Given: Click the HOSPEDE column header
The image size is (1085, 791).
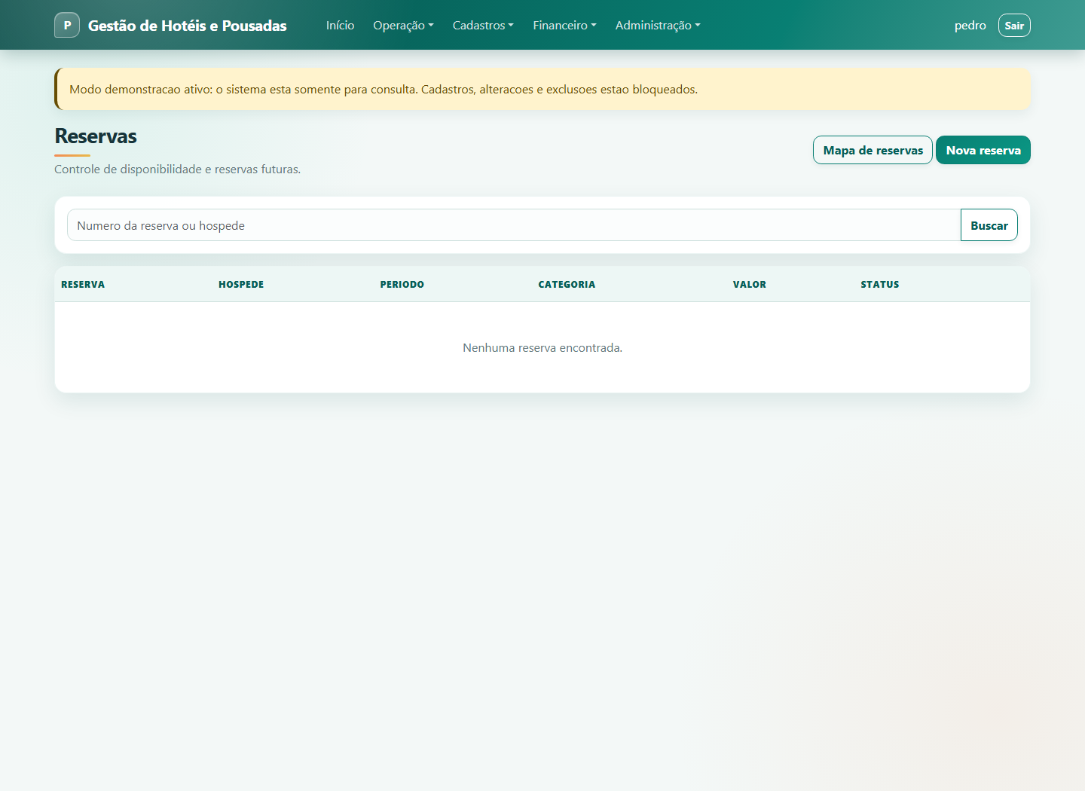Looking at the screenshot, I should click(241, 284).
